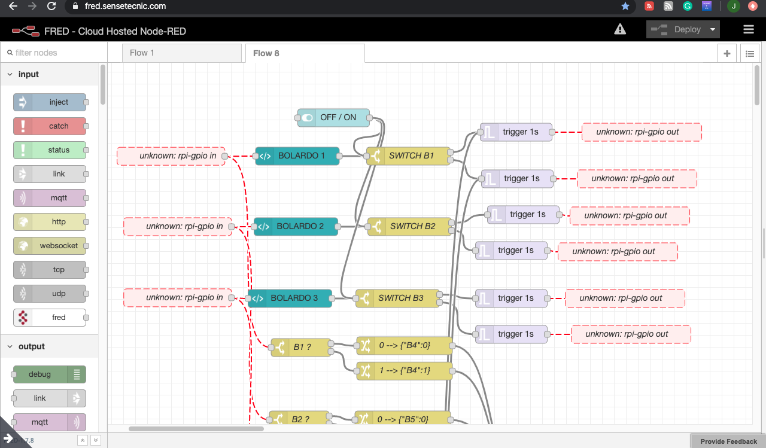Collapse the output section of the palette

tap(10, 346)
